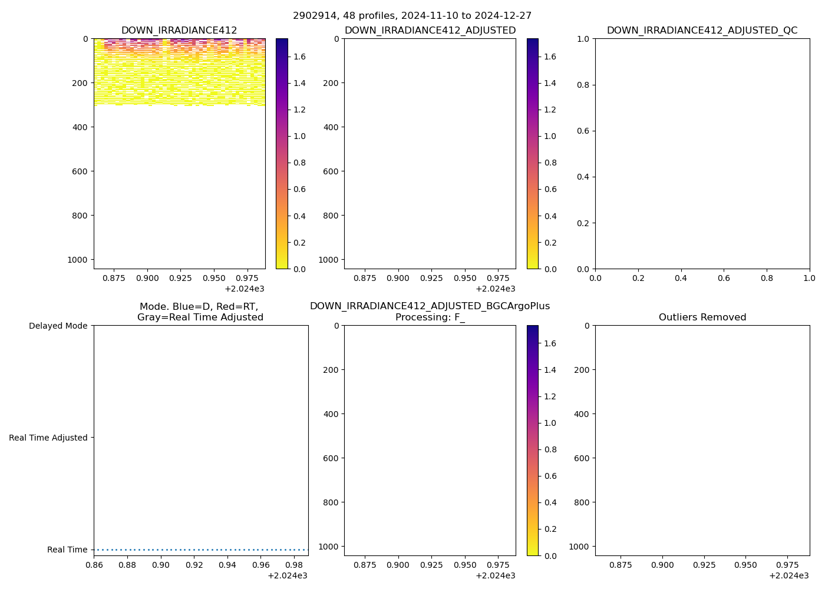Screen dimensions: 825x589
Task: Click inside empty DOWN_IRRADIANCE412_ADJUSTED_QC plot area
Action: pos(702,153)
